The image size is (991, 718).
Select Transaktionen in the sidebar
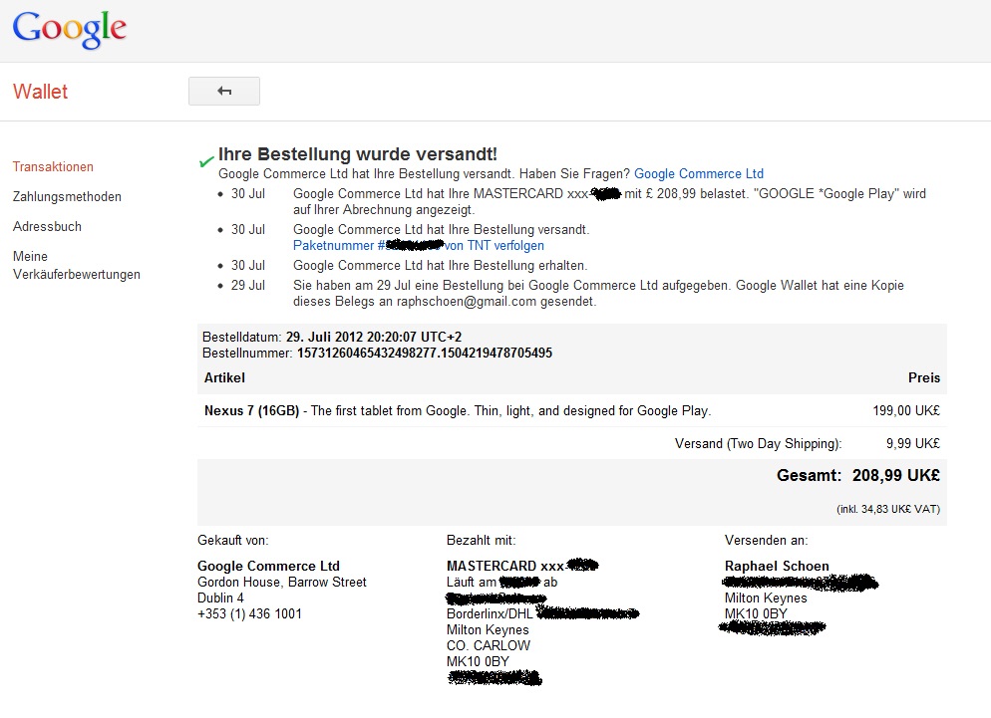click(53, 166)
